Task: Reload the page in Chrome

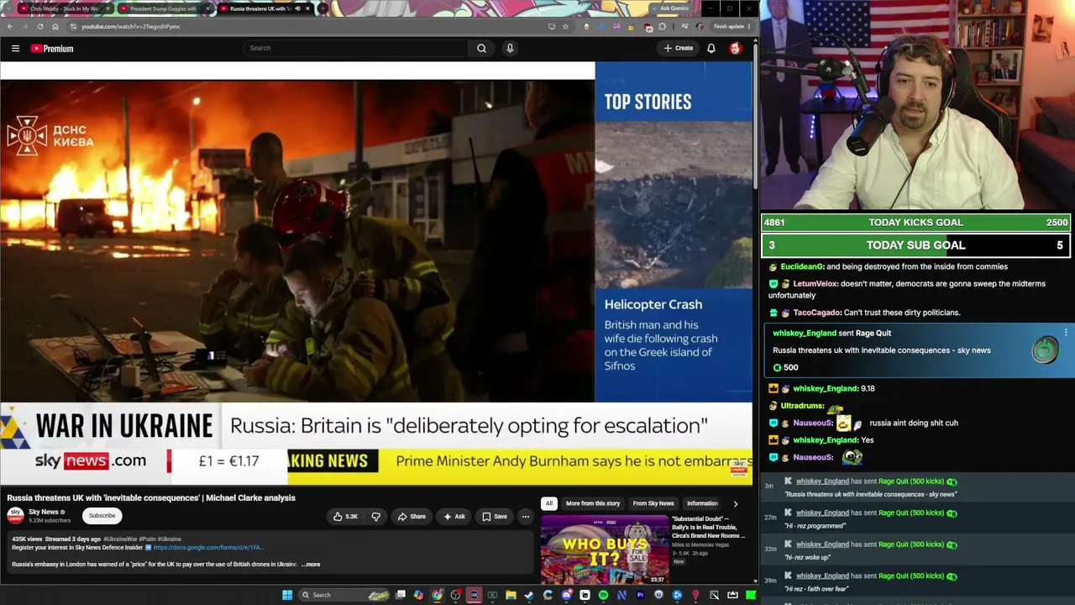Action: (x=39, y=27)
